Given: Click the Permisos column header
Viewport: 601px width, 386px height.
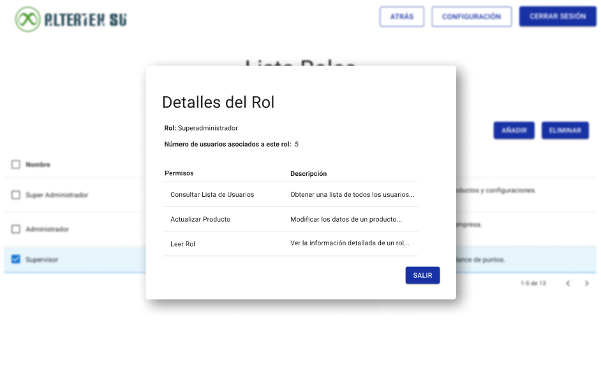Looking at the screenshot, I should [x=179, y=173].
